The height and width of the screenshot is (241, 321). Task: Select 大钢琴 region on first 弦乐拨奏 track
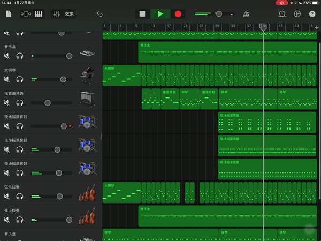click(122, 192)
